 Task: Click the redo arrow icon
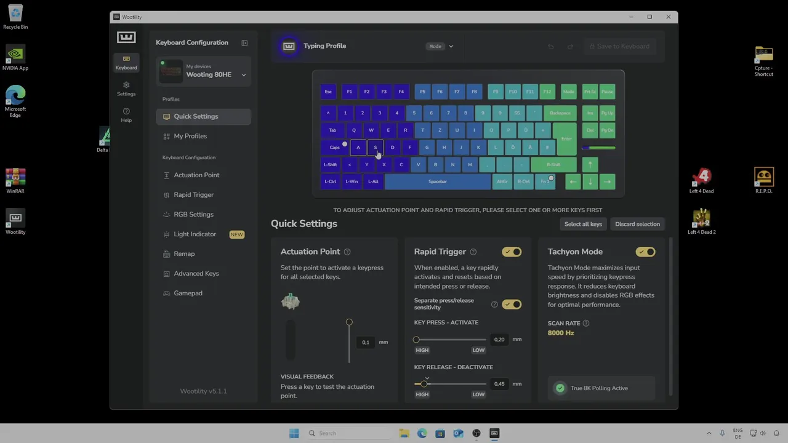click(x=570, y=46)
